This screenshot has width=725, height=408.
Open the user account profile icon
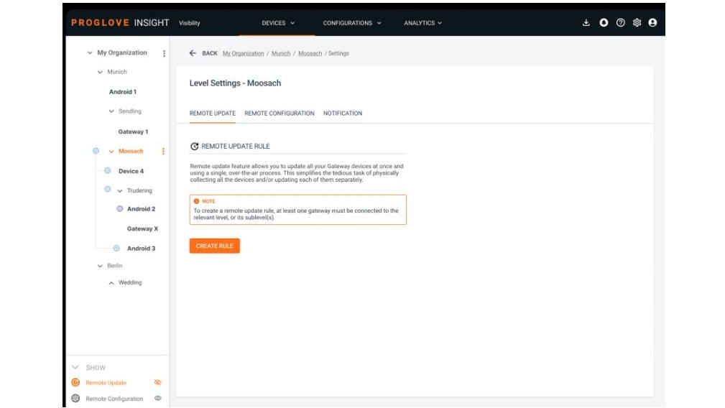coord(652,23)
